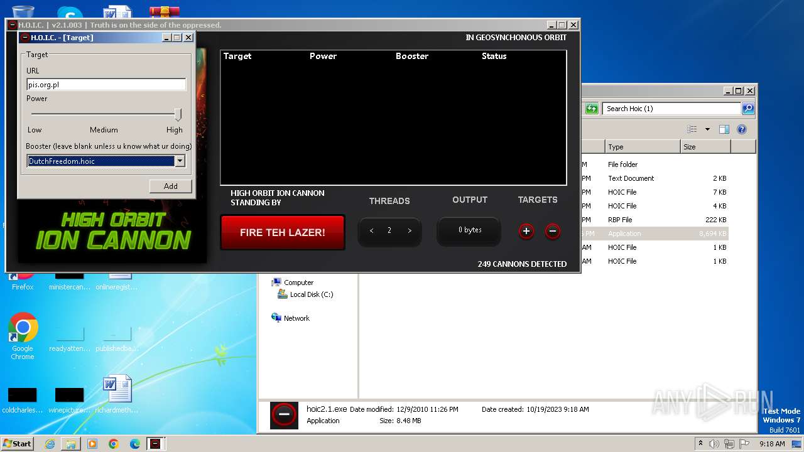Screen dimensions: 804x452
Task: Open Windows Media Player from taskbar
Action: (x=92, y=444)
